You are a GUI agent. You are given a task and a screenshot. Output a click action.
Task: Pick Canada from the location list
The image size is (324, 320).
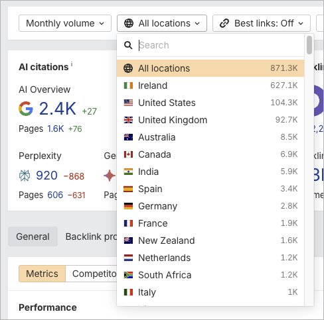click(210, 154)
